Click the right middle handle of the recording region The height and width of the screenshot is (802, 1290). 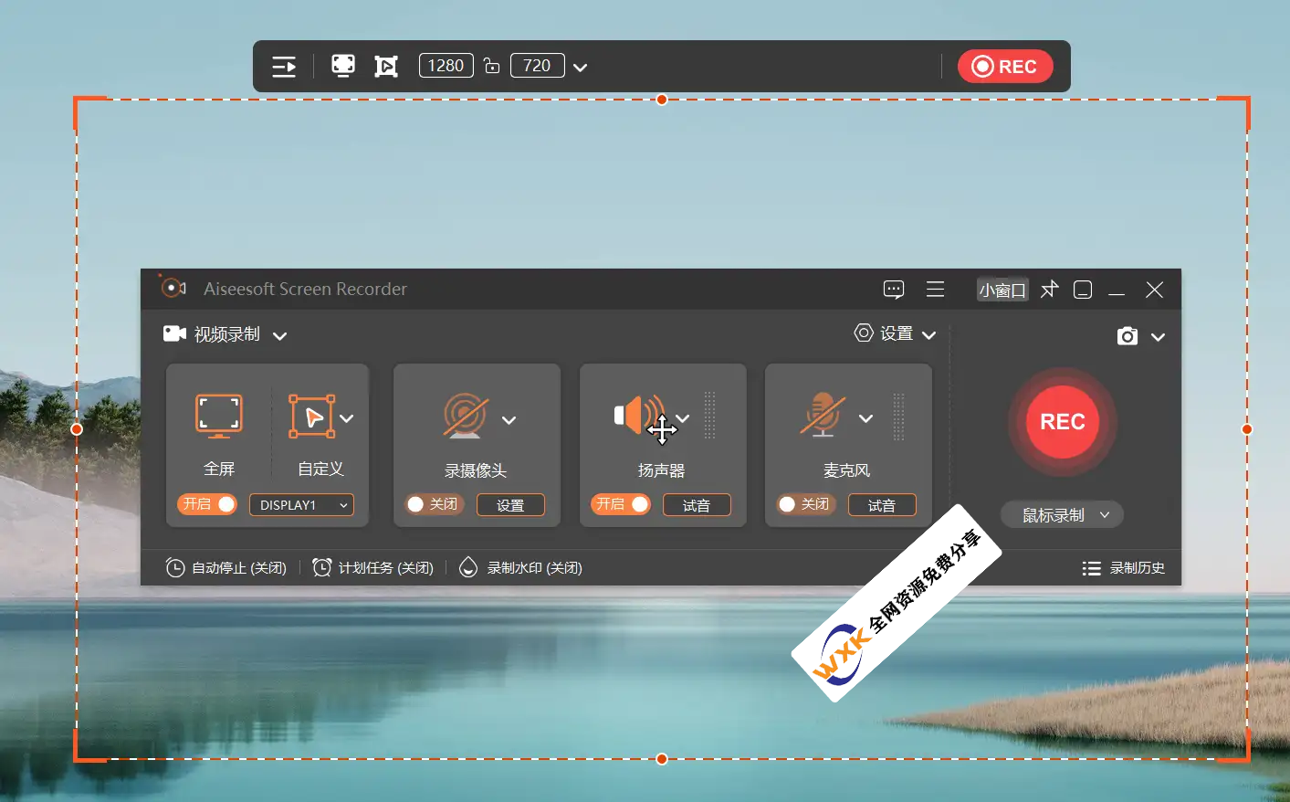(x=1247, y=429)
